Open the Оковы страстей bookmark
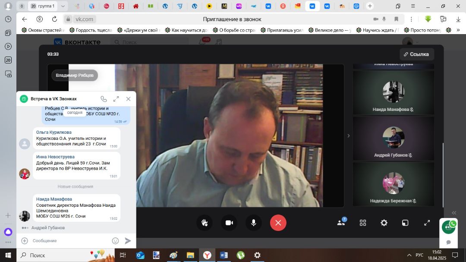Viewport: 466px width, 262px height. pyautogui.click(x=43, y=30)
